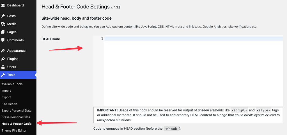The width and height of the screenshot is (287, 135).
Task: Open Available Tools submenu item
Action: coord(12,84)
